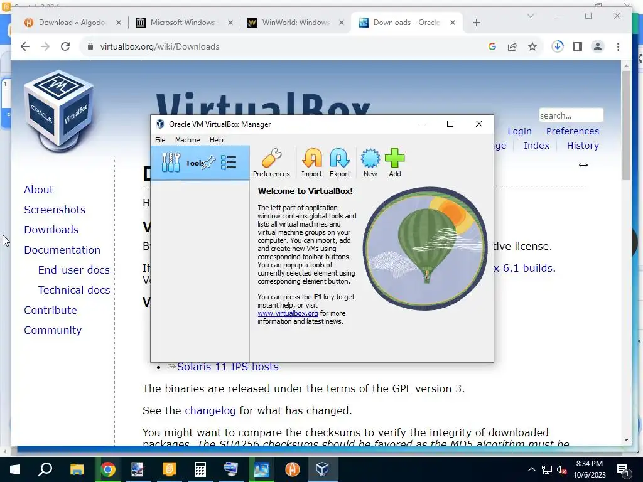Open taskbar search magnifier
This screenshot has width=643, height=482.
click(x=45, y=469)
